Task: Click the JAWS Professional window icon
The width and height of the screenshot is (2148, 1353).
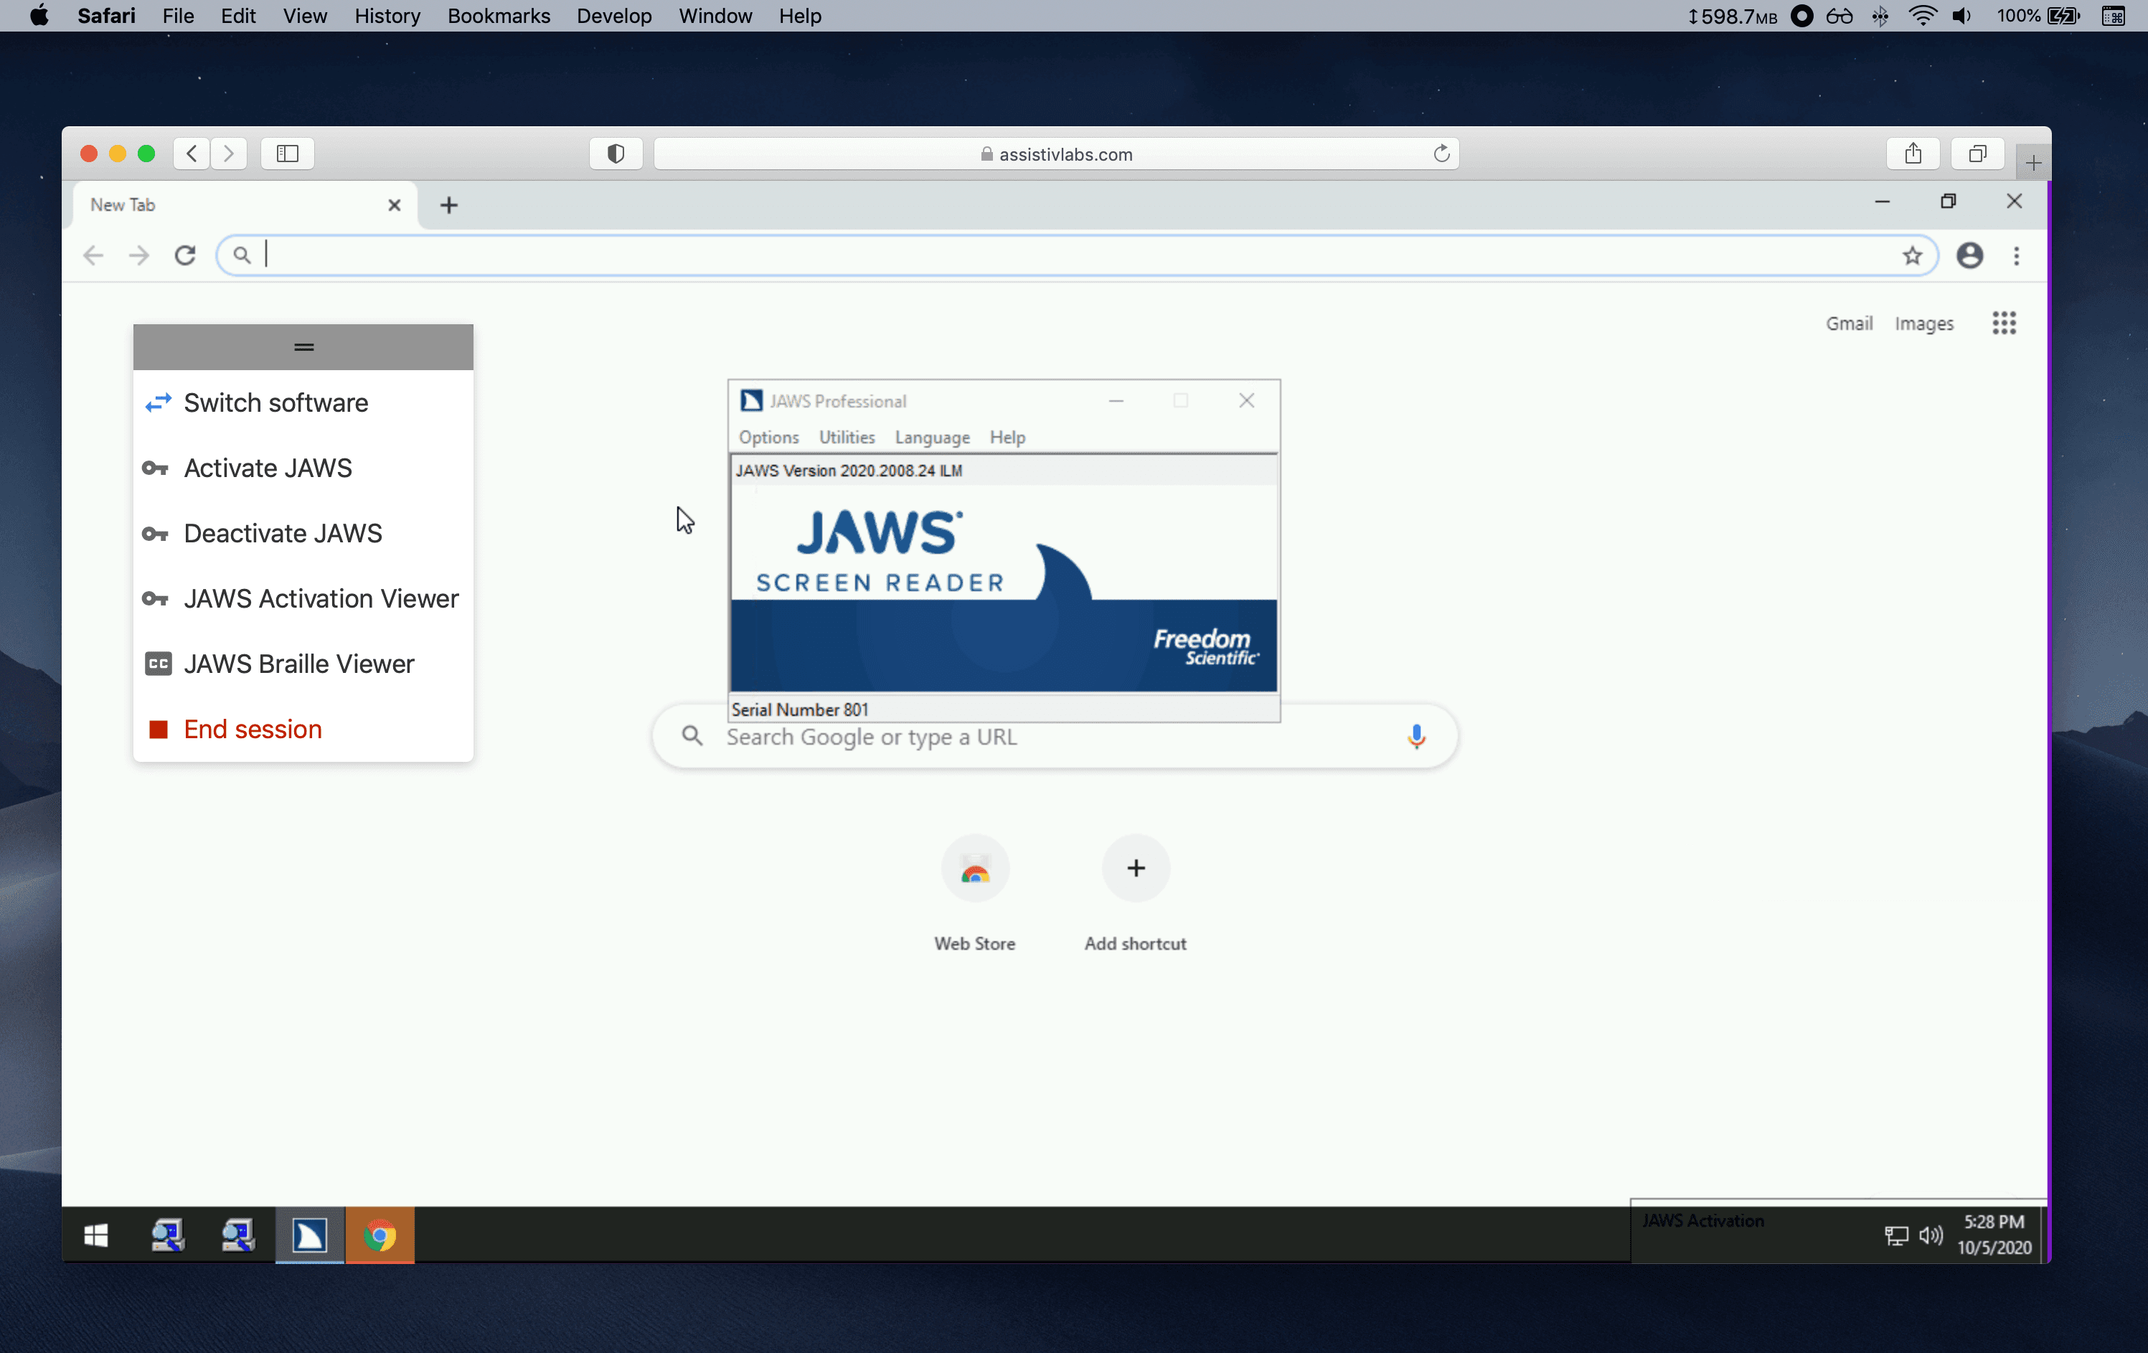Action: click(751, 400)
